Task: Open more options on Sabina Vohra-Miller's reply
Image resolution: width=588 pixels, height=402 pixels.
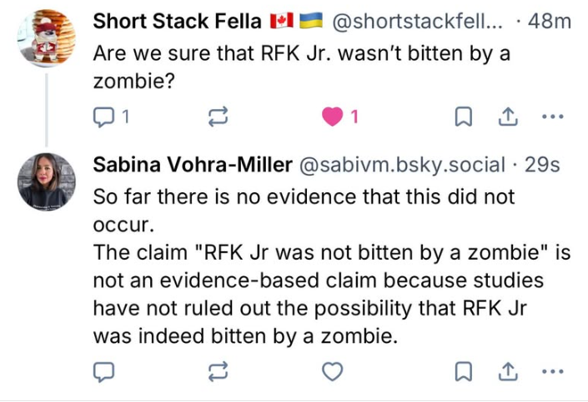Action: click(551, 371)
